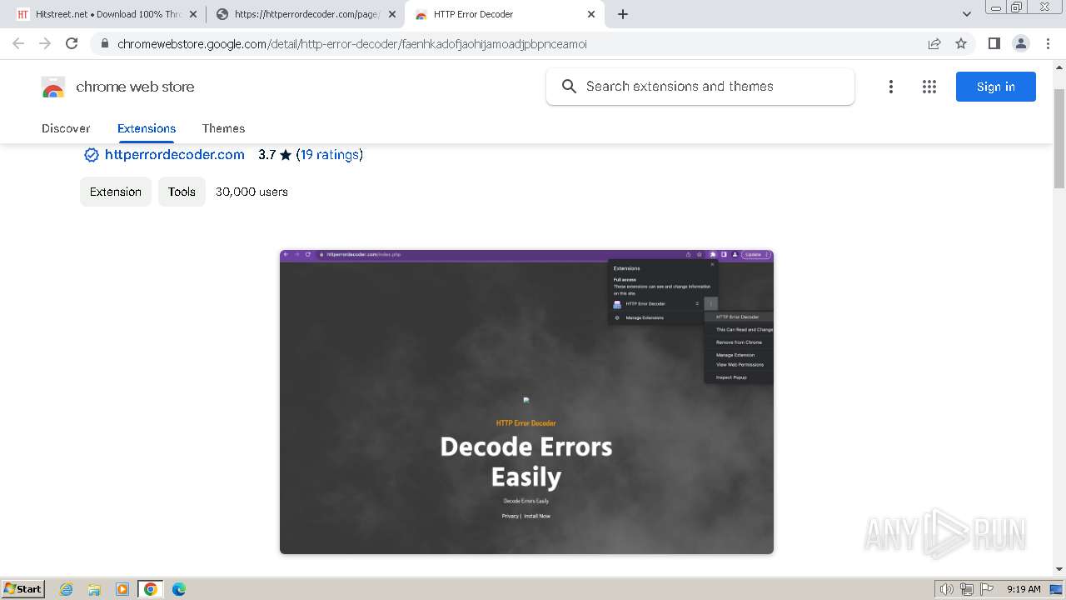Screen dimensions: 1066x600
Task: Open media player taskbar icon
Action: coord(122,589)
